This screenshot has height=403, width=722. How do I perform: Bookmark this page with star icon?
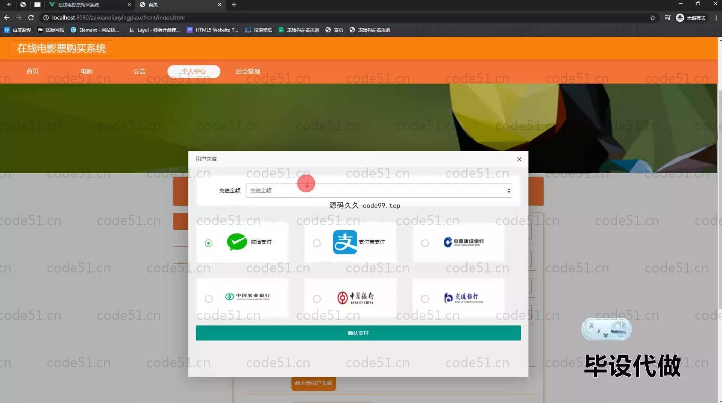(x=653, y=18)
